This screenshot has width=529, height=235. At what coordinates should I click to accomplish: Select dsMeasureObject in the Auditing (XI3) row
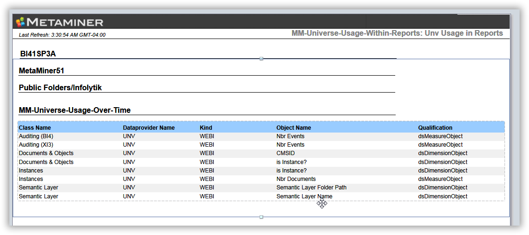[x=440, y=145]
